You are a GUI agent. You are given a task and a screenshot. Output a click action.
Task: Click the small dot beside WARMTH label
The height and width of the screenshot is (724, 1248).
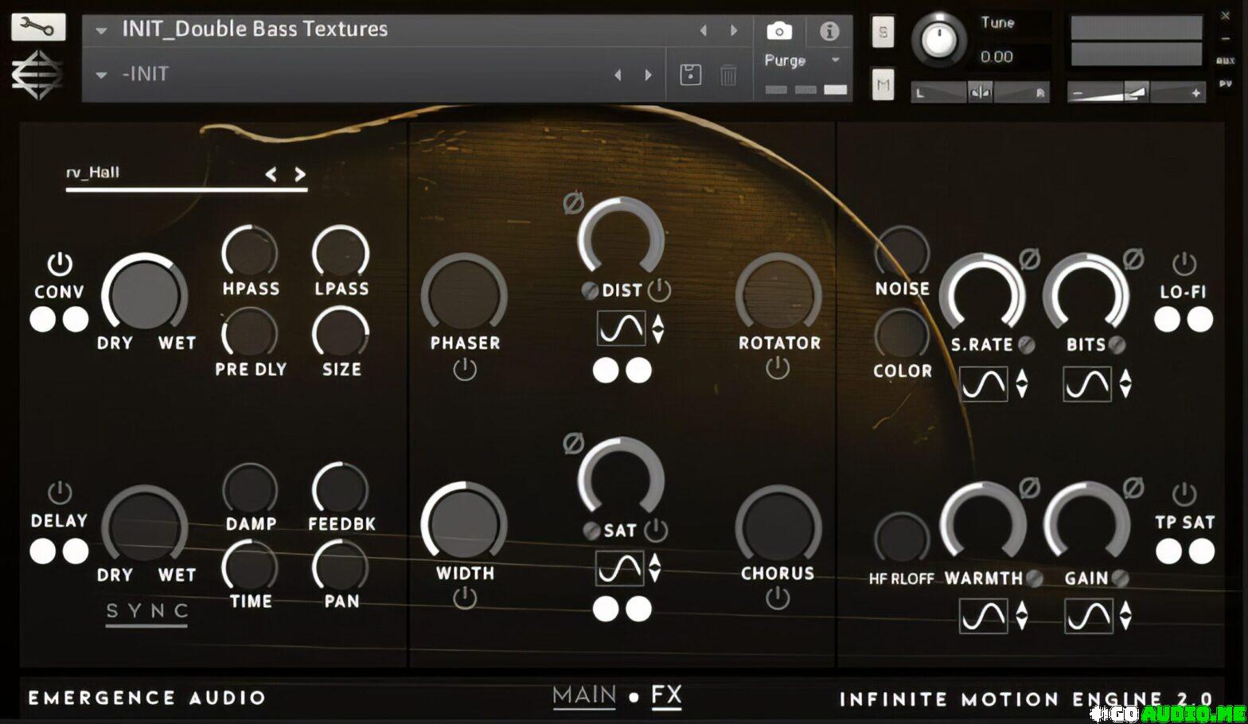click(x=1035, y=578)
